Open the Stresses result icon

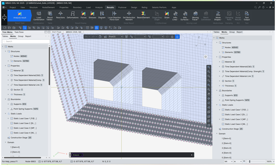92,15
